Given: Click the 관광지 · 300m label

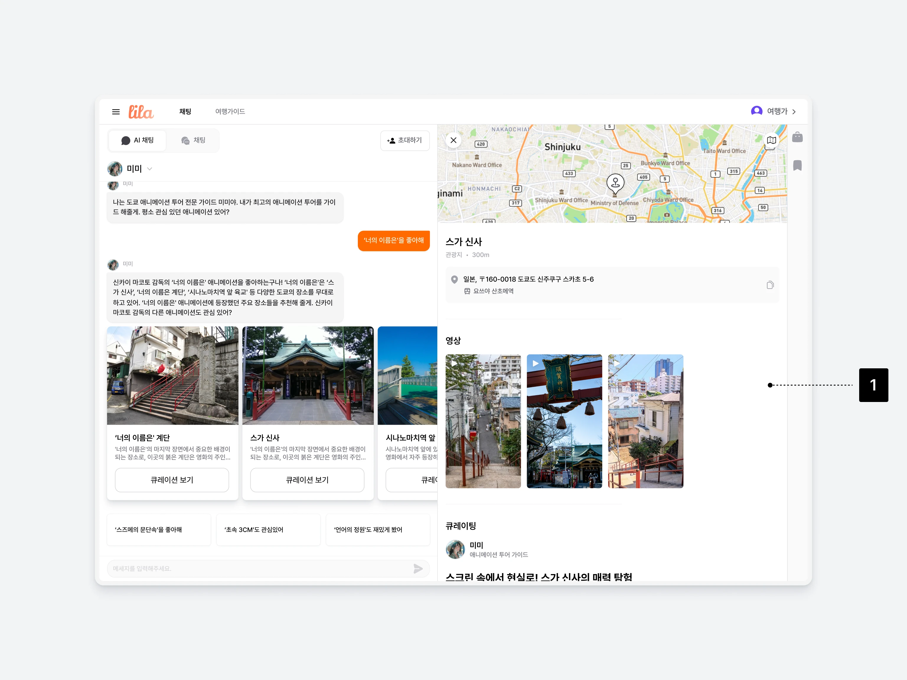Looking at the screenshot, I should (x=467, y=255).
